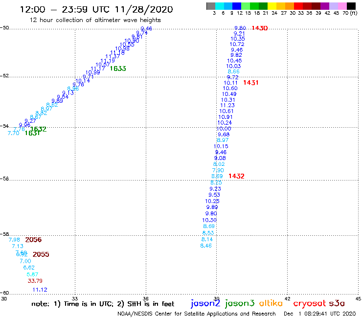Pick the bright red legend swatch
This screenshot has width=362, height=318.
click(298, 6)
